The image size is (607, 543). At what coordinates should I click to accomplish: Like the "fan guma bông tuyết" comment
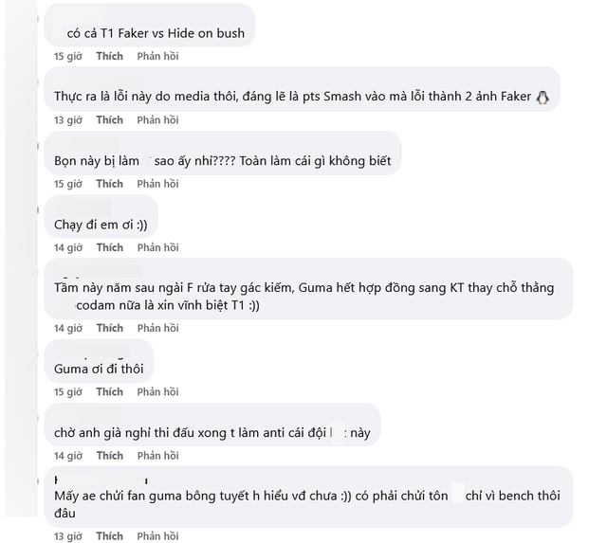(109, 536)
